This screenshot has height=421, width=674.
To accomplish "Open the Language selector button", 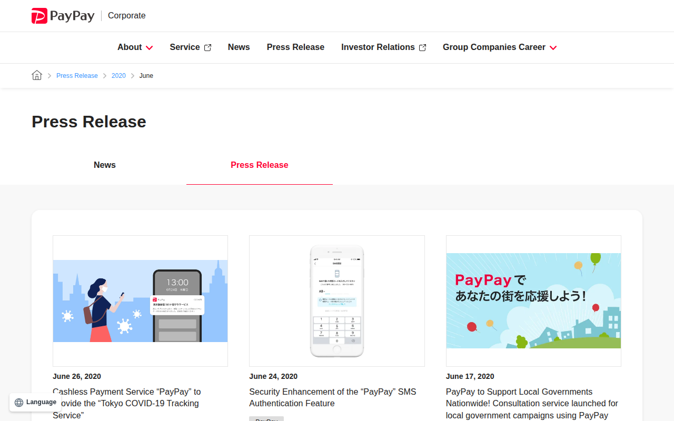I will [x=35, y=402].
